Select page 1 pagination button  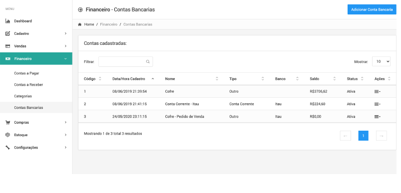point(363,136)
